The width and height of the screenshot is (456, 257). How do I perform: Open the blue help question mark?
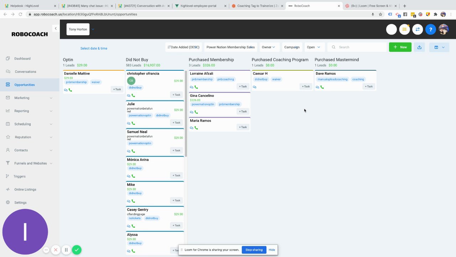[x=431, y=30]
